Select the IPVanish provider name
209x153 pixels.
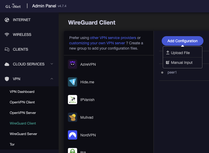click(87, 100)
